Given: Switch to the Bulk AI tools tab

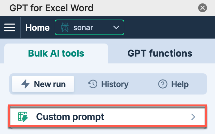Looking at the screenshot, I should (56, 53).
